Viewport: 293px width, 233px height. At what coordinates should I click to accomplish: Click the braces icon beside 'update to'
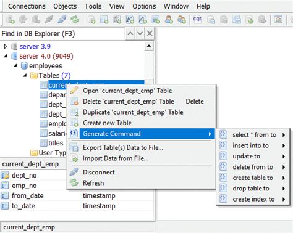223,156
